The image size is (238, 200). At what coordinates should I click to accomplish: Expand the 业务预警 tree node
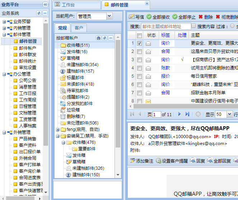click(4, 22)
